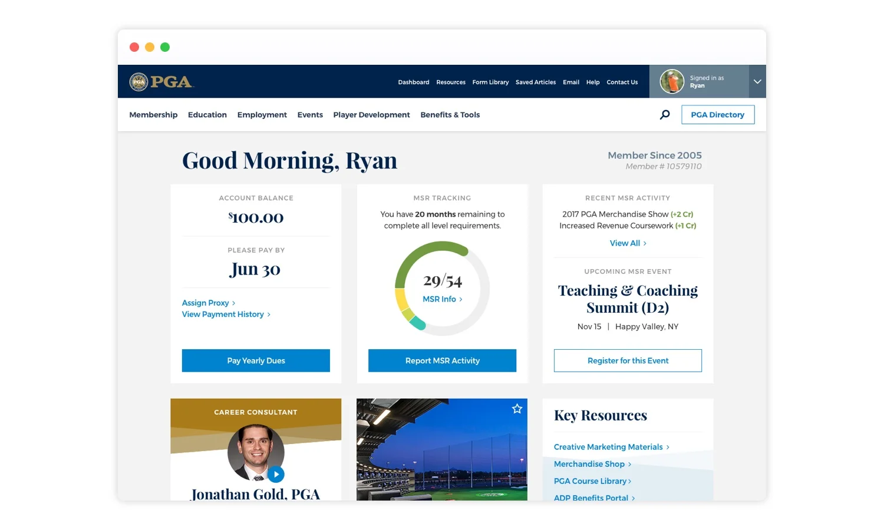Follow the Assign Proxy link
This screenshot has width=884, height=530.
209,303
